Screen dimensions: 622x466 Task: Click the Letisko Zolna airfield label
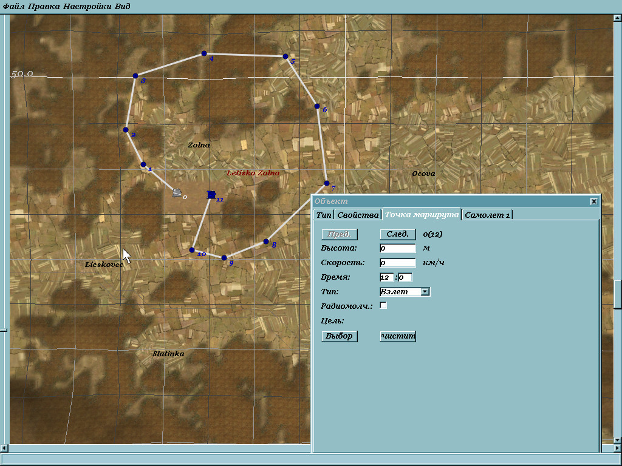click(253, 173)
